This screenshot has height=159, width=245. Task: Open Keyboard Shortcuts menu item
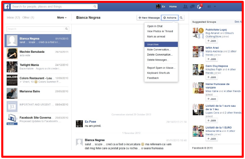(161, 73)
